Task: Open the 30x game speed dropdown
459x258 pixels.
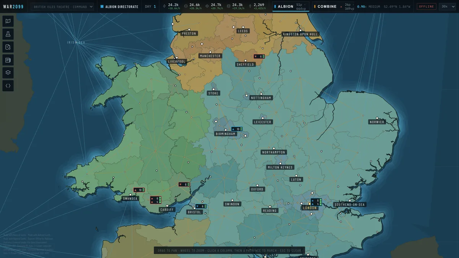Action: click(448, 6)
